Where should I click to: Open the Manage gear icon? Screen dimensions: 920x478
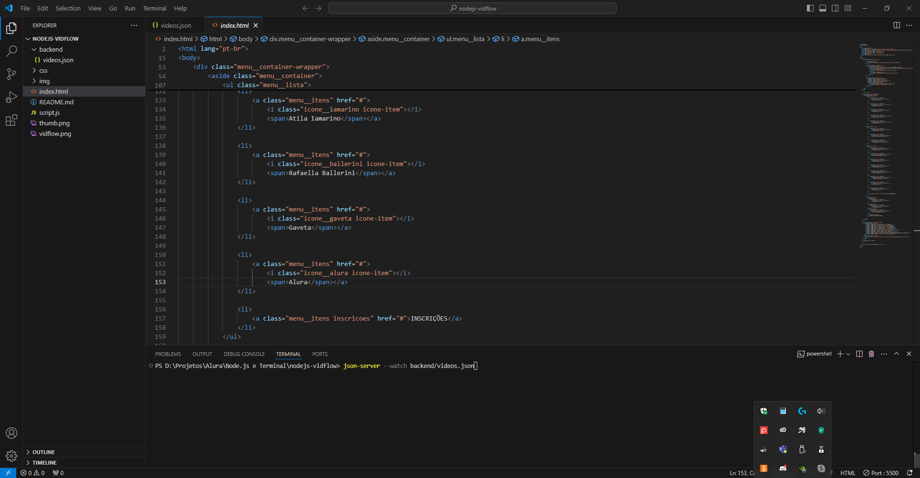click(x=11, y=456)
